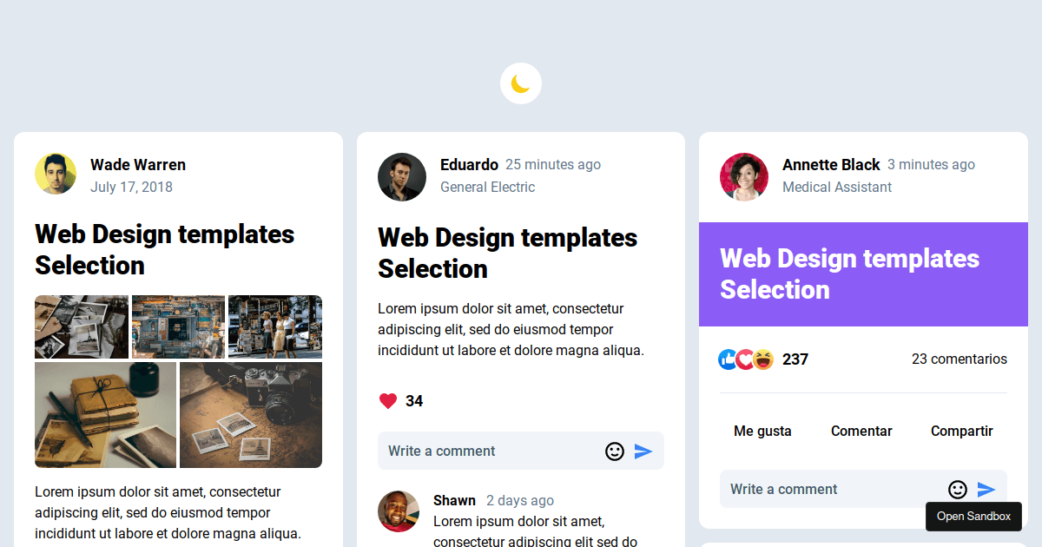Screen dimensions: 1042x547
Task: Open emoji picker in Annette's comment box
Action: [x=957, y=489]
